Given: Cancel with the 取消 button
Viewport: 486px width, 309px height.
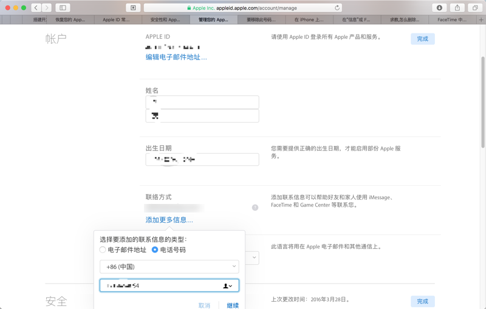Looking at the screenshot, I should (204, 305).
